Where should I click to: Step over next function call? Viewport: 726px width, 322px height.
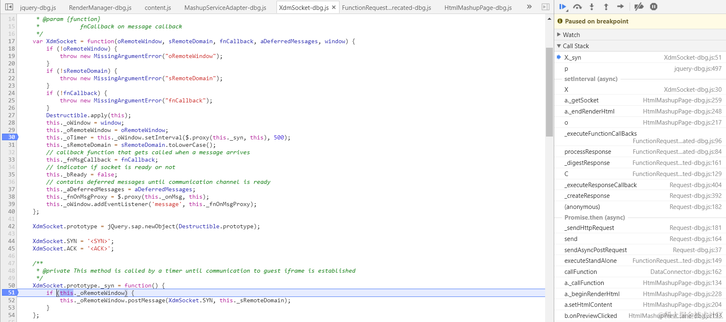(577, 7)
